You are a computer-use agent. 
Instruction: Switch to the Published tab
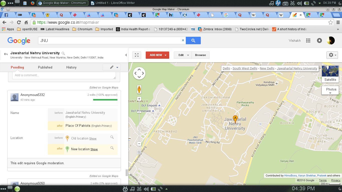tap(45, 67)
